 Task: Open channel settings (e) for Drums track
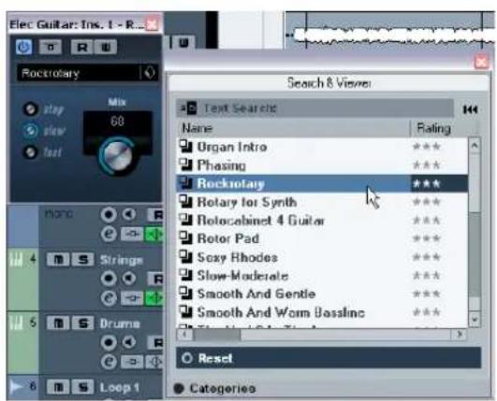pyautogui.click(x=109, y=362)
